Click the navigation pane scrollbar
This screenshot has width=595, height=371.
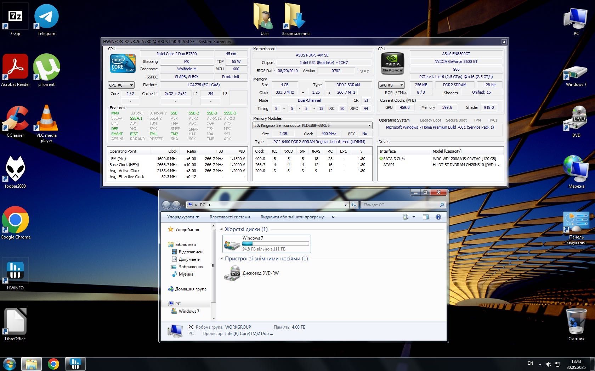[213, 266]
